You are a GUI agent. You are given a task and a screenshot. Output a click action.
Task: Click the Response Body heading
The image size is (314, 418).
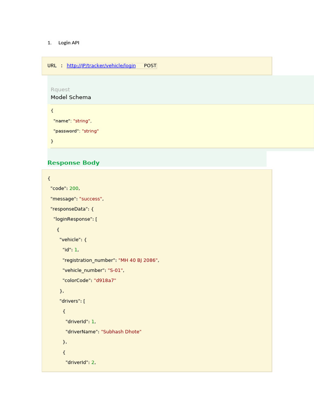74,162
